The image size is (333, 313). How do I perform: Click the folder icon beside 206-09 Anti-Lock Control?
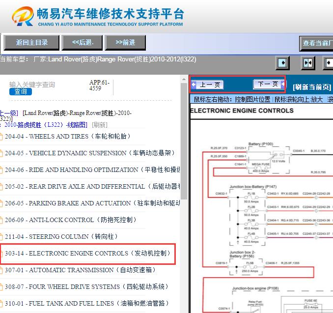(x=1, y=220)
